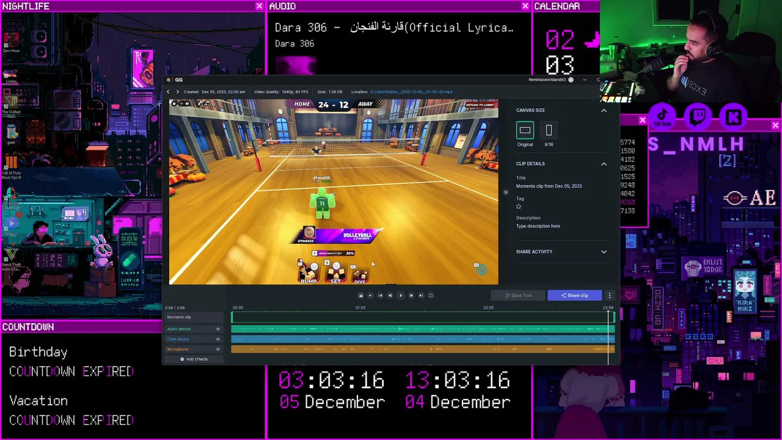The image size is (782, 440).
Task: Click the trim start handle of Moments clip
Action: [232, 317]
